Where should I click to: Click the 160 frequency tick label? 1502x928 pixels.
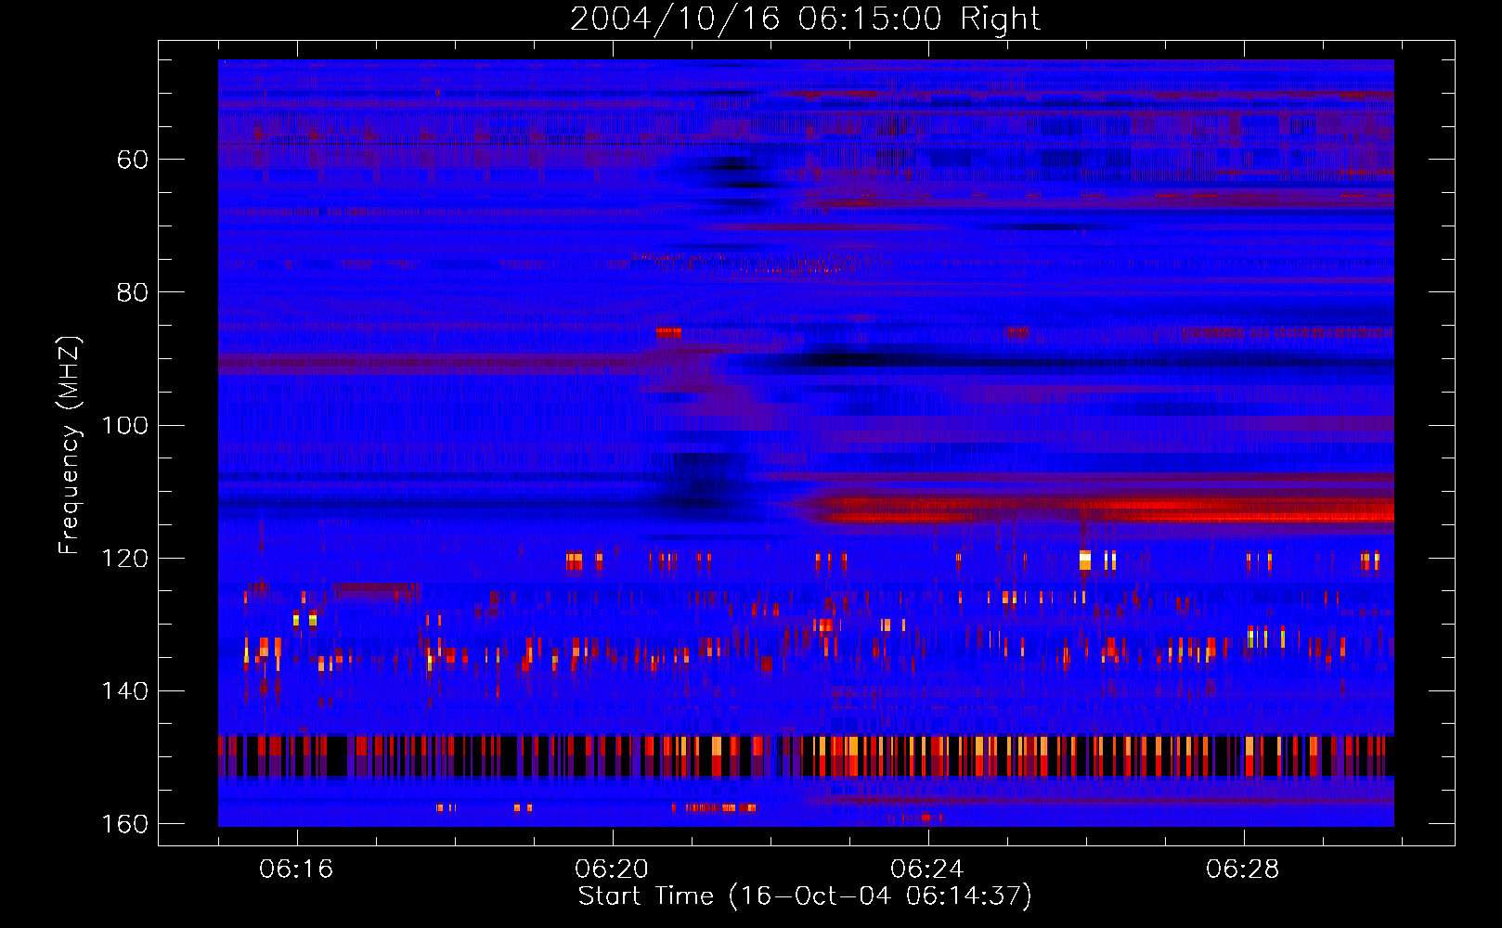point(124,824)
